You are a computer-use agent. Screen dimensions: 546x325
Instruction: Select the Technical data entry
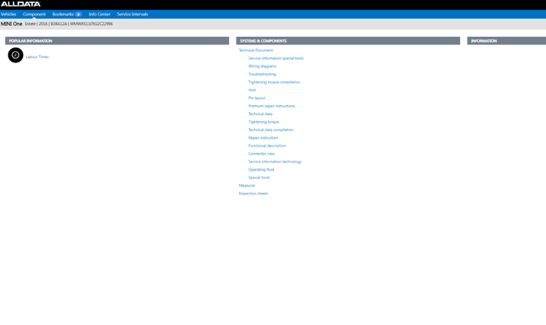click(260, 114)
